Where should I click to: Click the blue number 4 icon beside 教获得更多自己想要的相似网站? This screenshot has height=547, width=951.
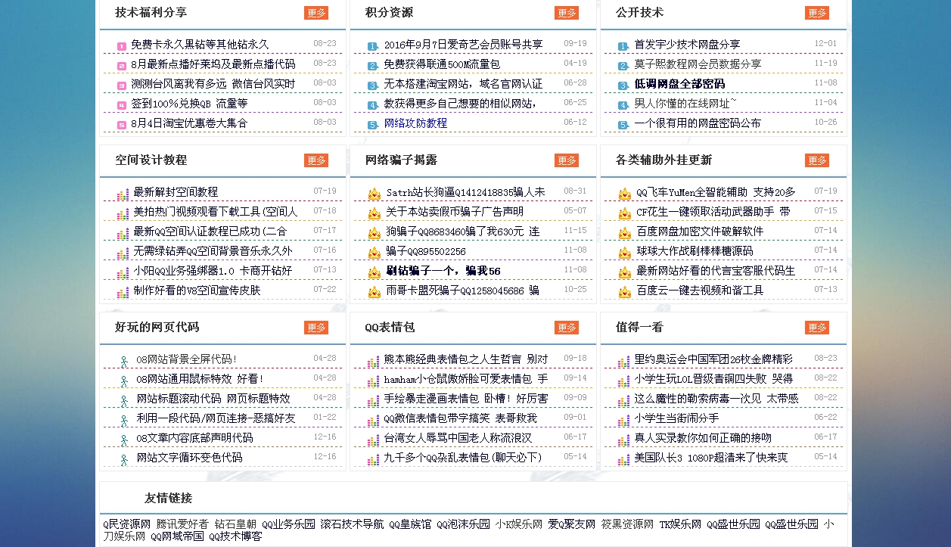[372, 105]
